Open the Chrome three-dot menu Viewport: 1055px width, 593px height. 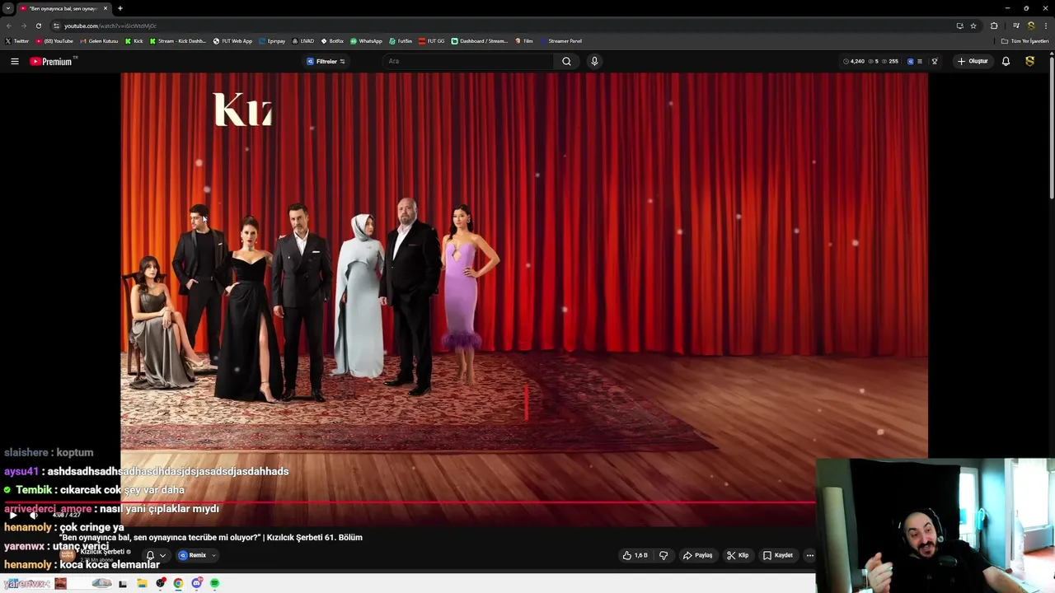[x=1045, y=26]
